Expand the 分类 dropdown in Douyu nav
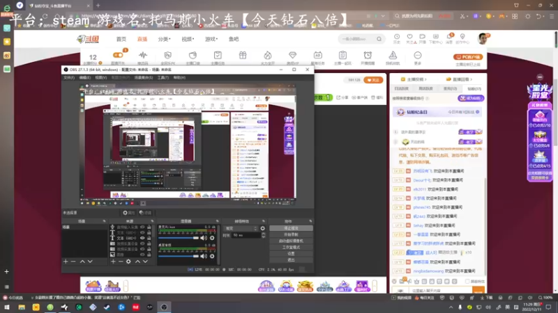Viewport: 558px width, 313px height. [165, 39]
